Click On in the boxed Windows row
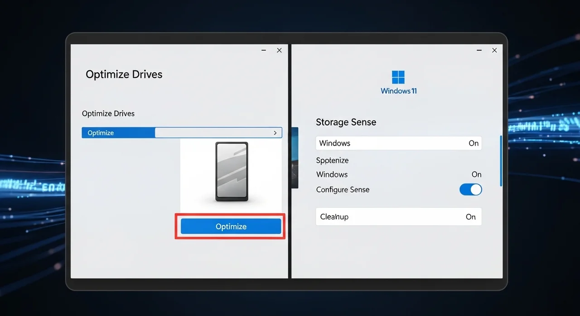This screenshot has width=580, height=316. pyautogui.click(x=473, y=144)
